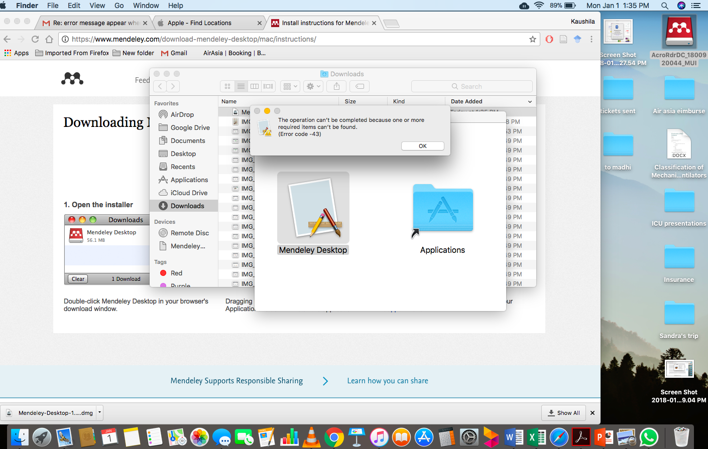Open WhatsApp from the Dock
Viewport: 708px width, 449px height.
[649, 437]
